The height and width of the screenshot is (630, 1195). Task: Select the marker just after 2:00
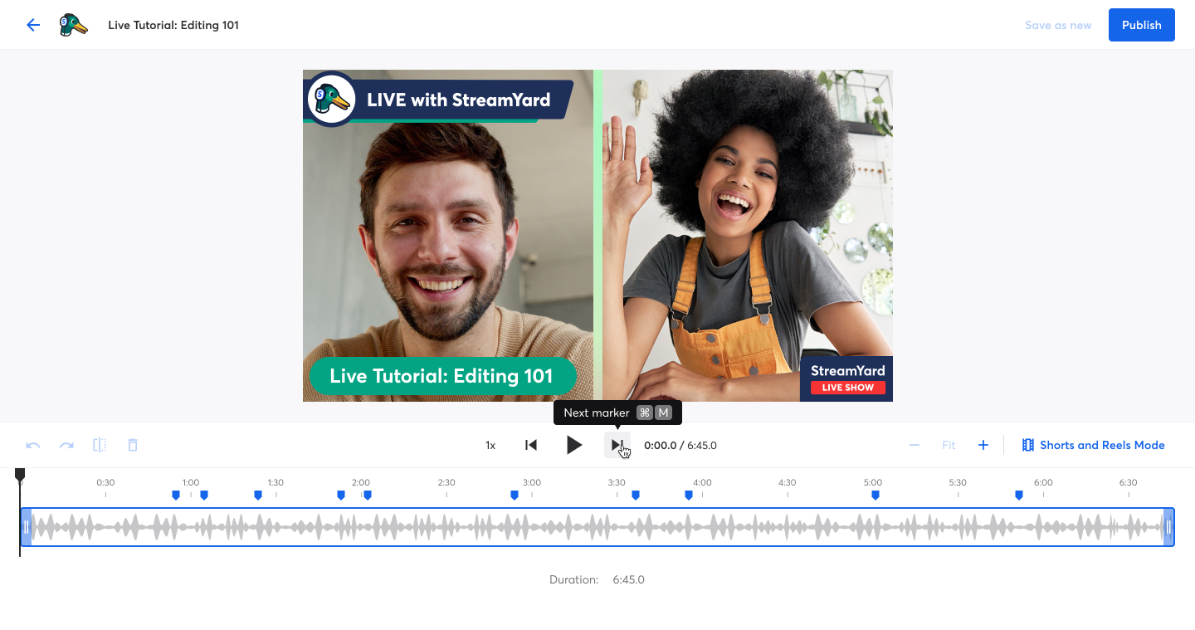click(368, 496)
